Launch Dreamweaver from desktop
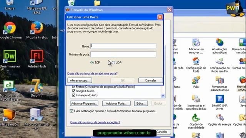Viewport: 246px width, 138px height. [x=10, y=56]
